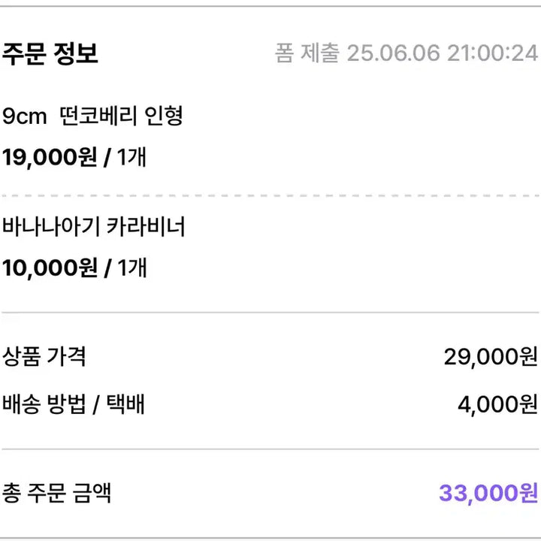The width and height of the screenshot is (541, 541).
Task: Click the 1개 quantity beside 10,000원
Action: tap(131, 267)
